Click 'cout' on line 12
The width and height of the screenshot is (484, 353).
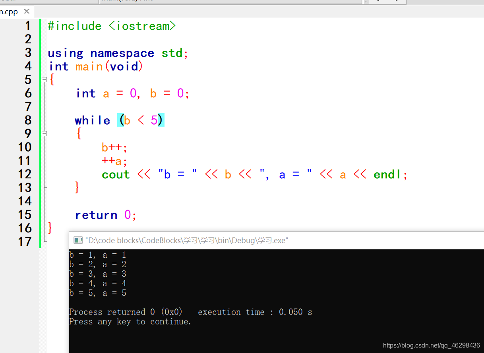[116, 175]
